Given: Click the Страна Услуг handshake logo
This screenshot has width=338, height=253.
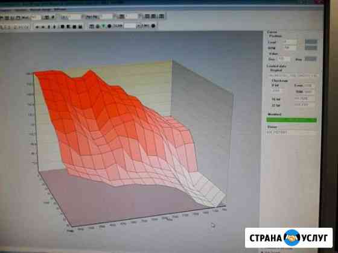Looking at the screenshot, I should point(292,238).
